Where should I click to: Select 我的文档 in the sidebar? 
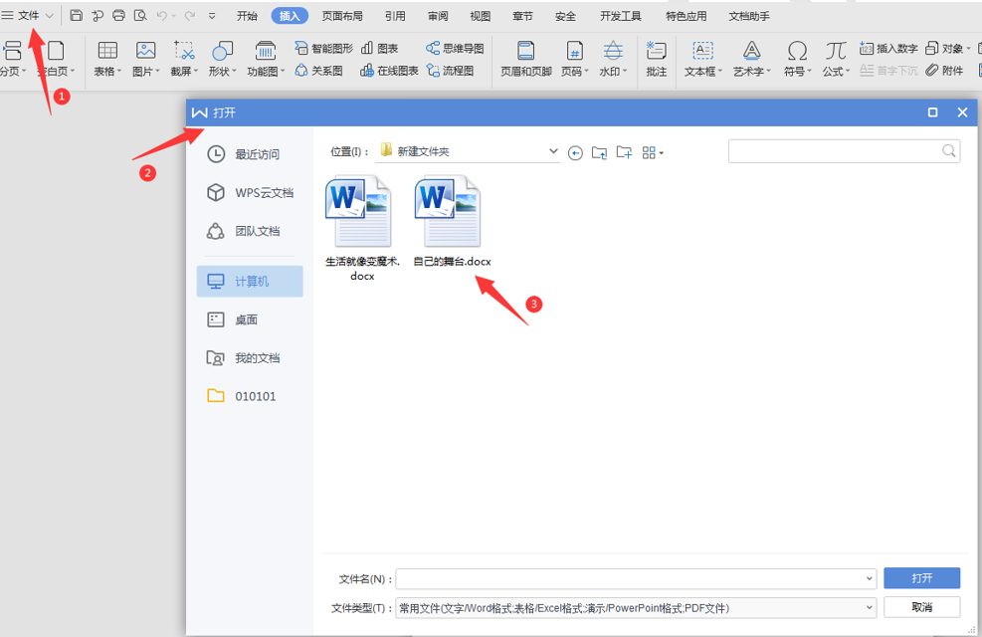(250, 357)
